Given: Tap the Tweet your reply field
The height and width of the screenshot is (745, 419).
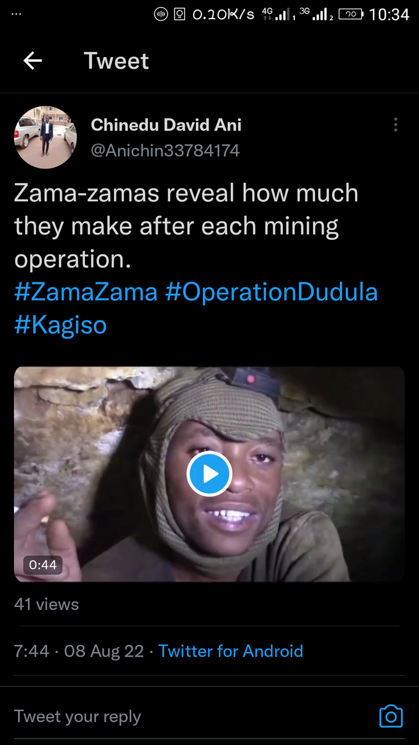Looking at the screenshot, I should (77, 716).
